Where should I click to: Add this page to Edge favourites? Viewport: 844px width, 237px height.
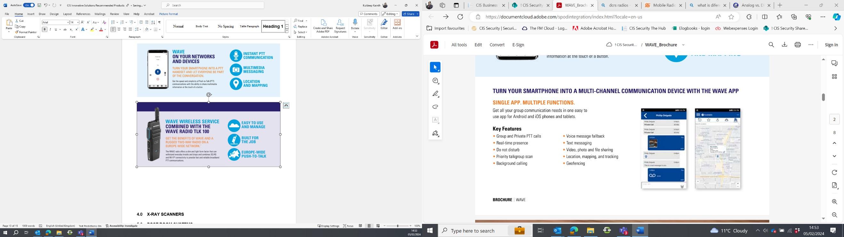731,17
